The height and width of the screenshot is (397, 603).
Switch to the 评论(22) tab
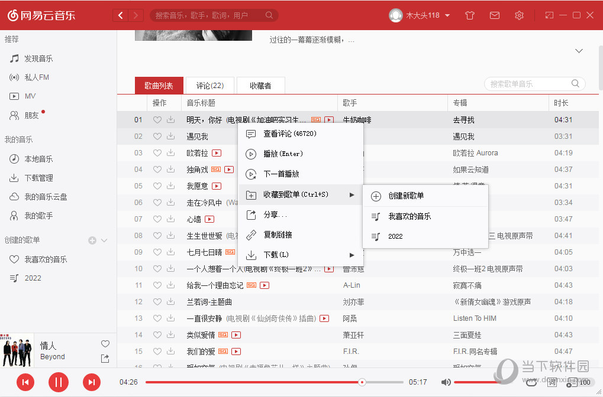(x=209, y=85)
